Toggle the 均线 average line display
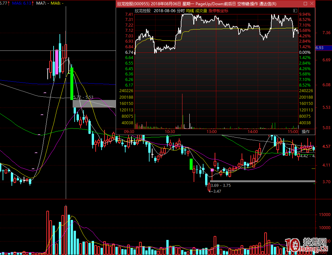332x255 pixels. click(x=190, y=11)
